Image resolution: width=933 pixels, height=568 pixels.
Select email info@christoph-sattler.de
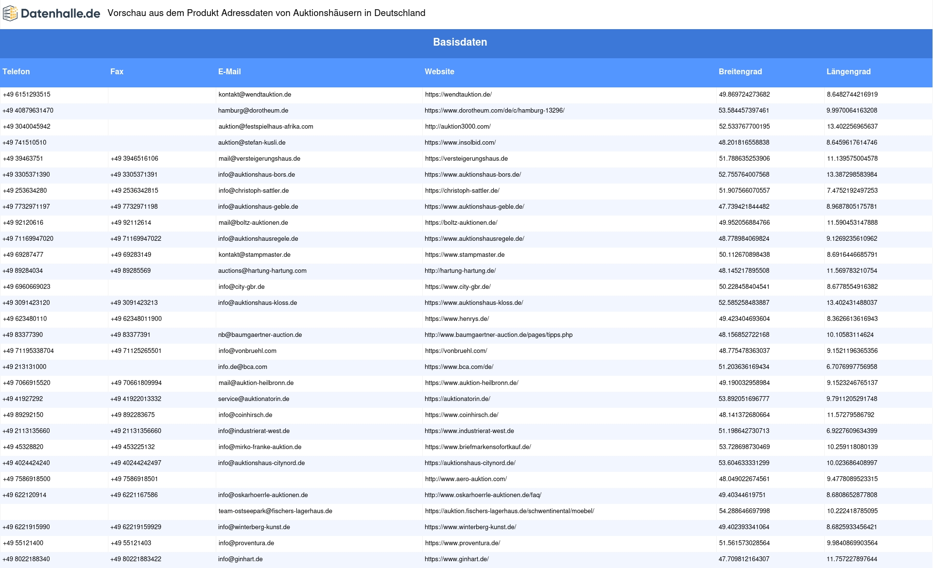tap(254, 191)
